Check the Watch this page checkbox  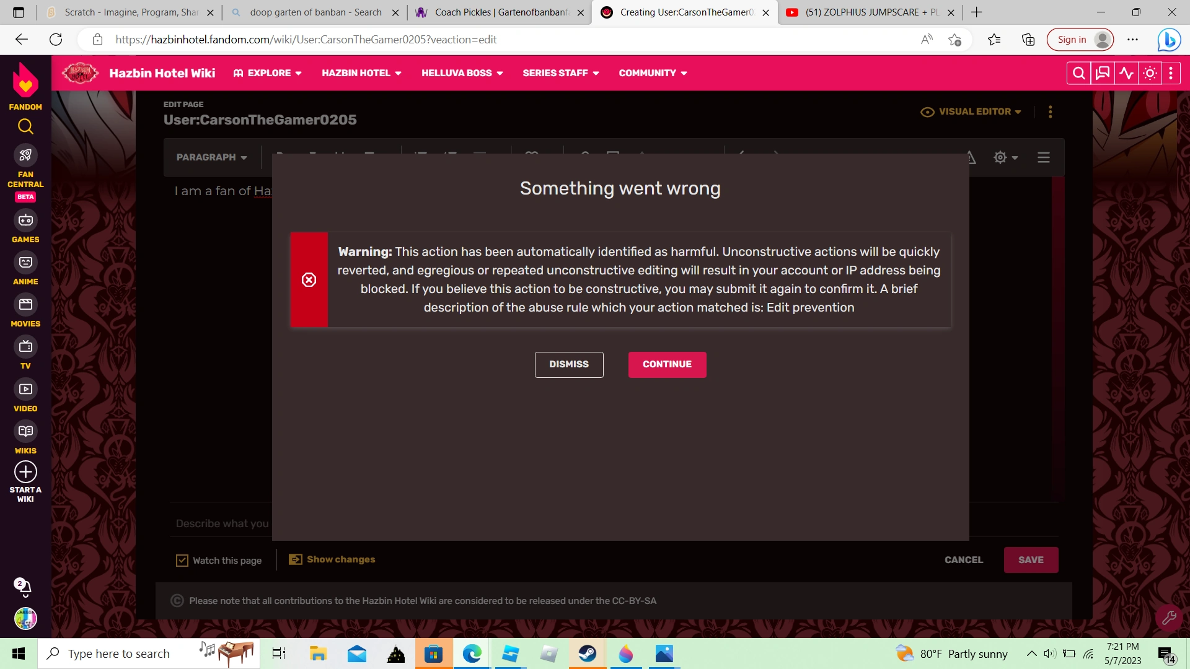click(x=182, y=560)
